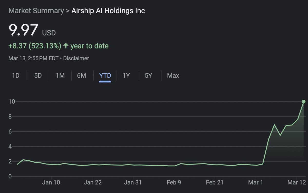This screenshot has width=308, height=193.
Task: Click the USD currency label
Action: pyautogui.click(x=49, y=33)
